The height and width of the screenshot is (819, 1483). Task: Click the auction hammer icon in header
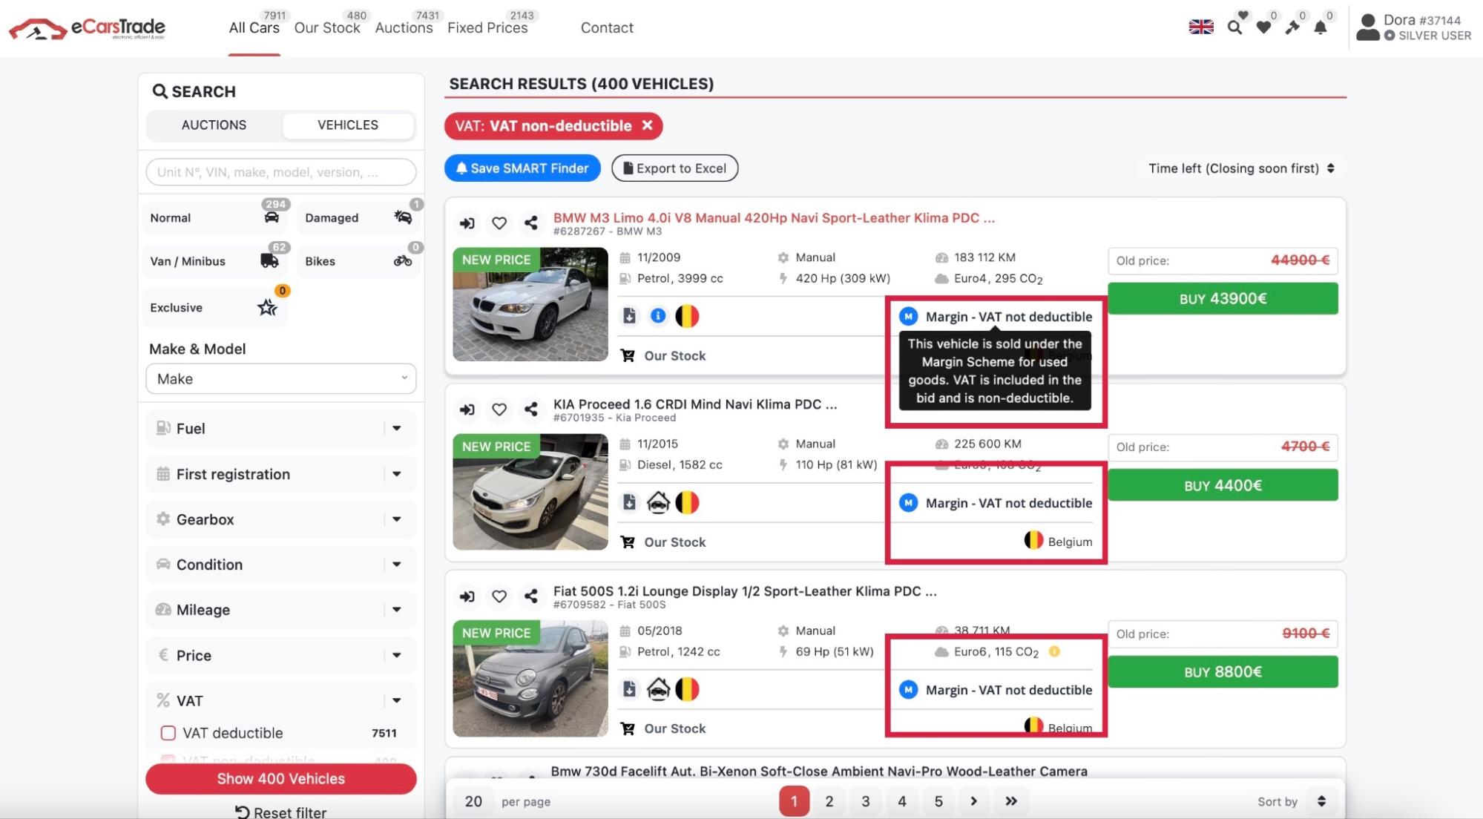pyautogui.click(x=1292, y=28)
